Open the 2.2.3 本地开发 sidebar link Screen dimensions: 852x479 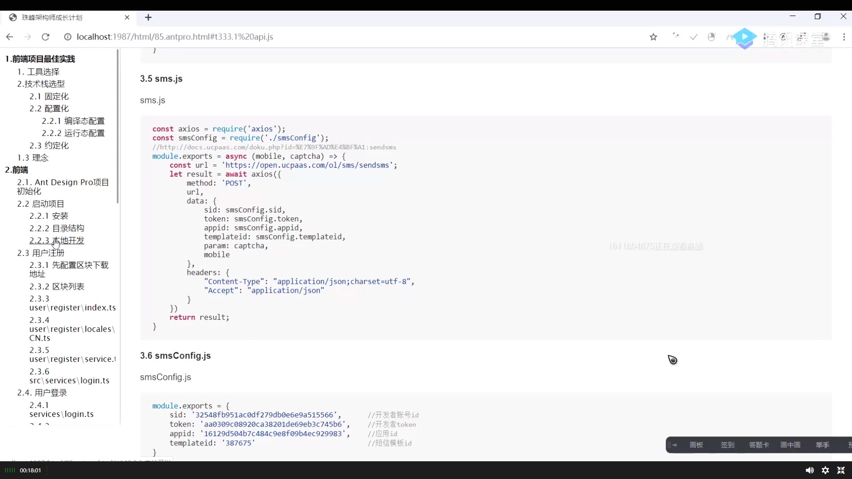(x=57, y=240)
